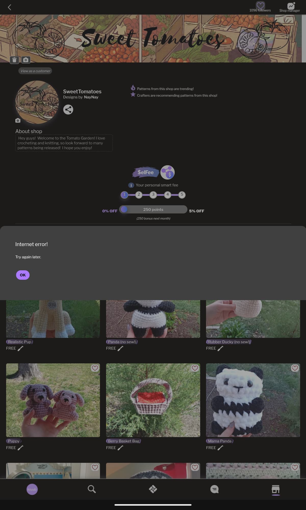Click the 250 points progress bar
This screenshot has width=306, height=510.
pyautogui.click(x=153, y=209)
